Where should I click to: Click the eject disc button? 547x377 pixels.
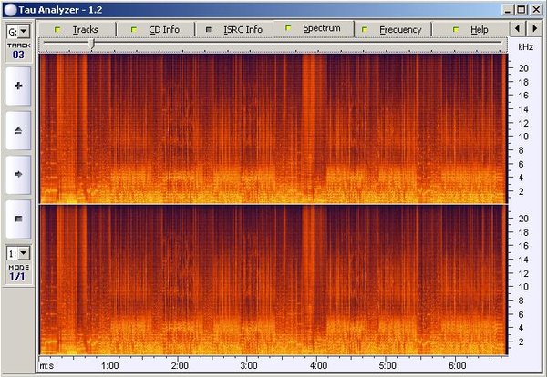(18, 130)
